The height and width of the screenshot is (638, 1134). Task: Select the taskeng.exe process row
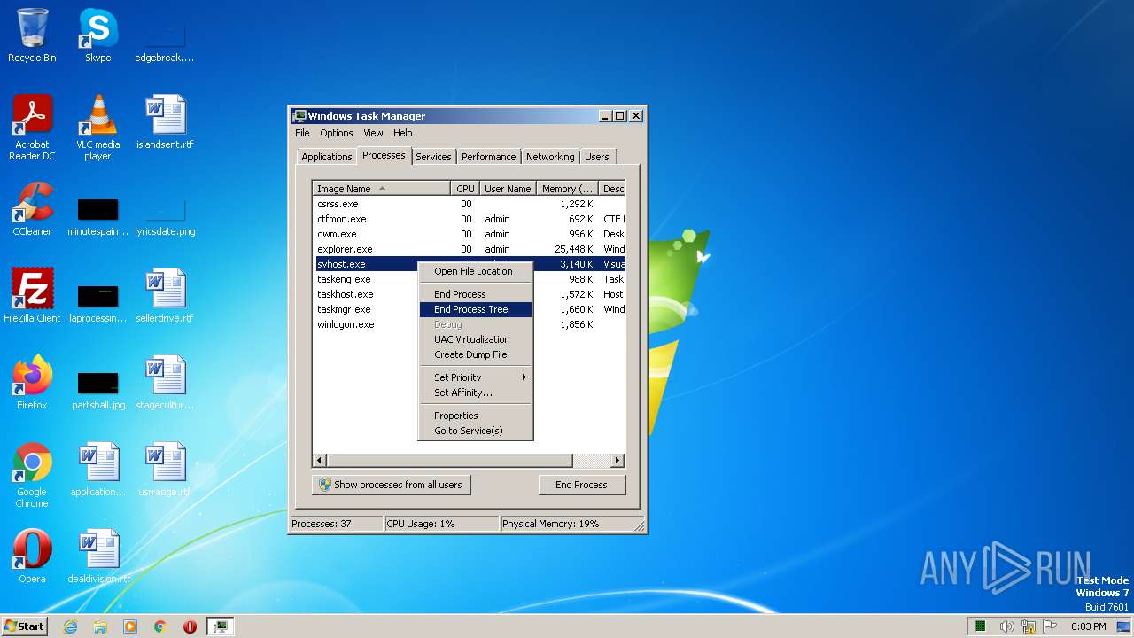(365, 279)
